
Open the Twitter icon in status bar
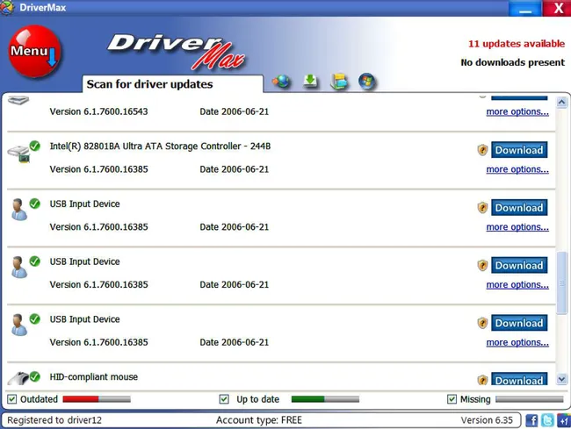tap(547, 420)
